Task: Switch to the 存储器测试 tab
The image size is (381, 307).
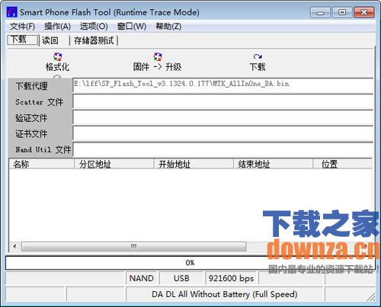Action: tap(94, 40)
